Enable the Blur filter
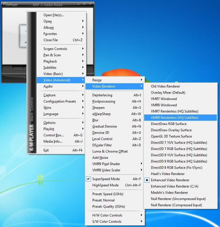 (114, 120)
